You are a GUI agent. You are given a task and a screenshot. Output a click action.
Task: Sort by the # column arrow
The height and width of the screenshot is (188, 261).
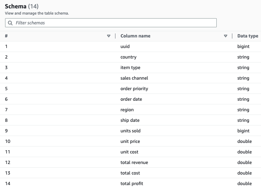(x=109, y=36)
